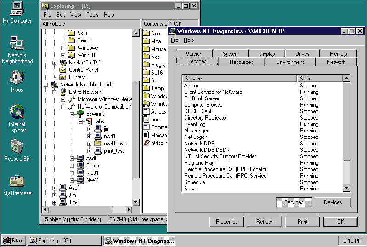Click the Services toggle button below the list
367x247 pixels.
tap(294, 202)
